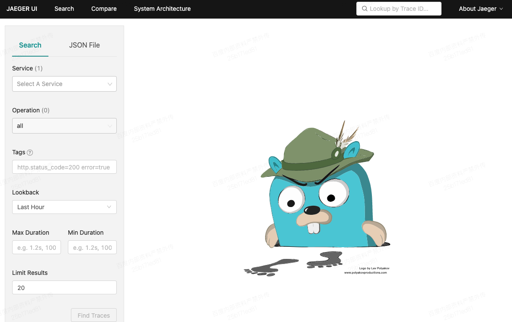Select the Search tab in sidebar
512x322 pixels.
(x=30, y=45)
